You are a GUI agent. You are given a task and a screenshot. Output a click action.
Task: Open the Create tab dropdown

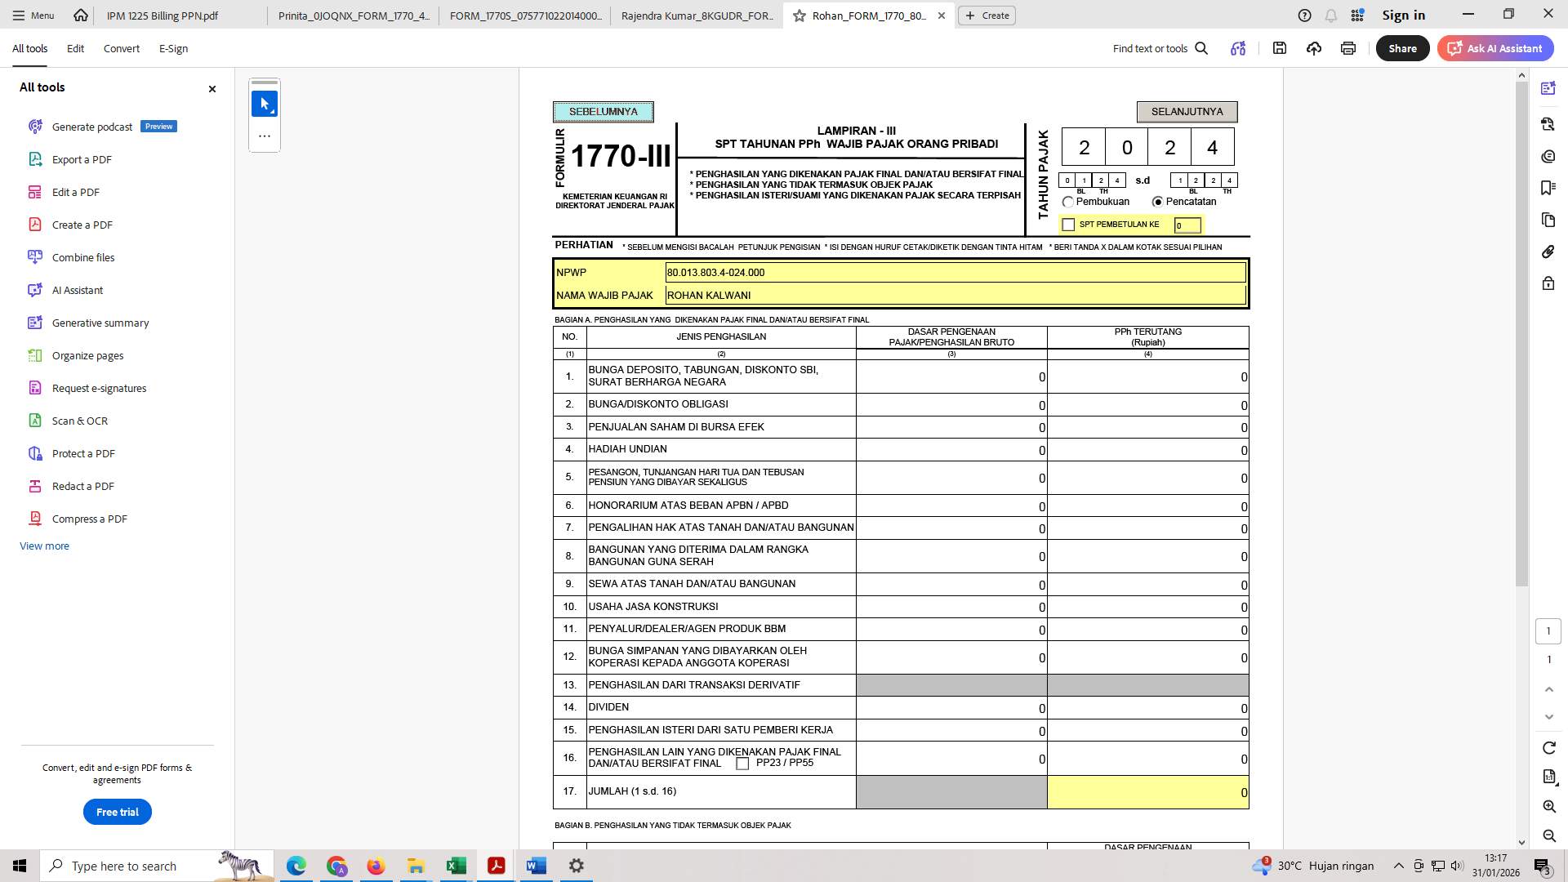pyautogui.click(x=987, y=16)
